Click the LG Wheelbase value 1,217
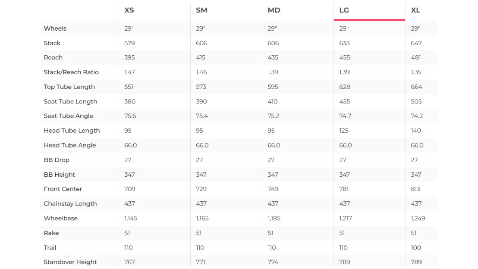 (346, 218)
